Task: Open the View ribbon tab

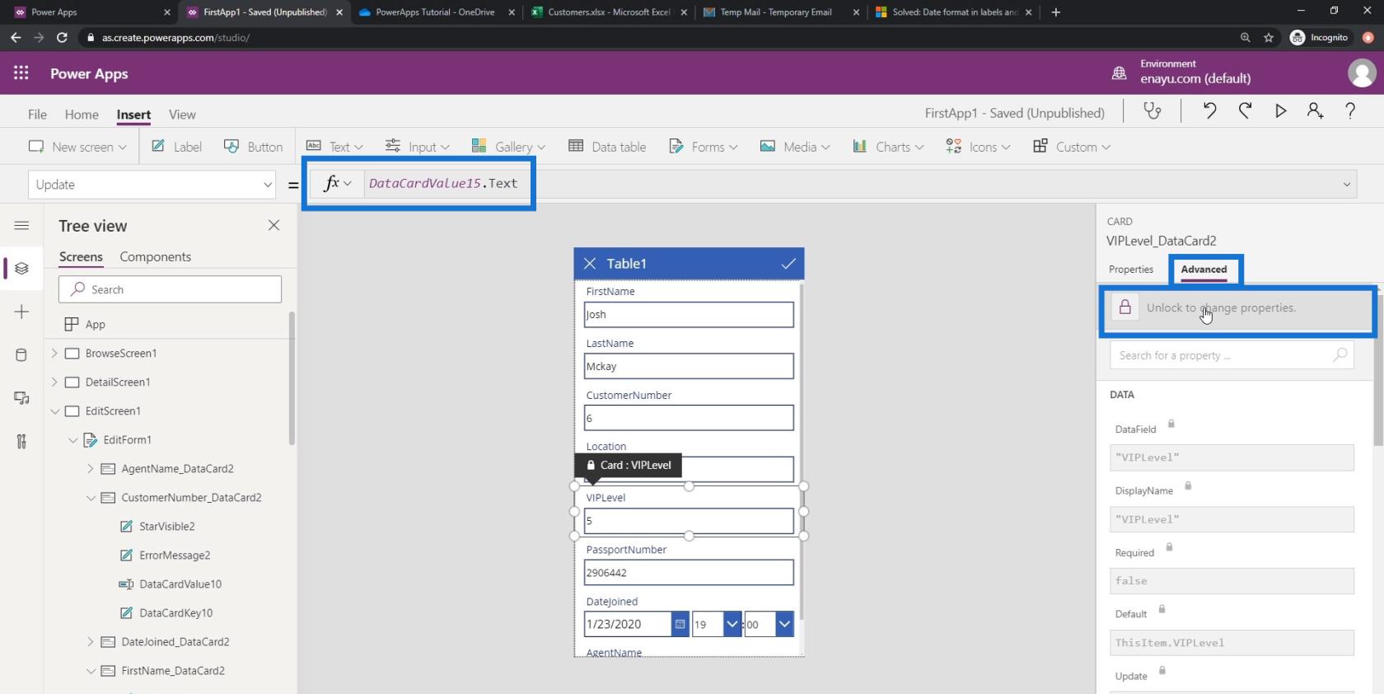Action: click(x=182, y=114)
